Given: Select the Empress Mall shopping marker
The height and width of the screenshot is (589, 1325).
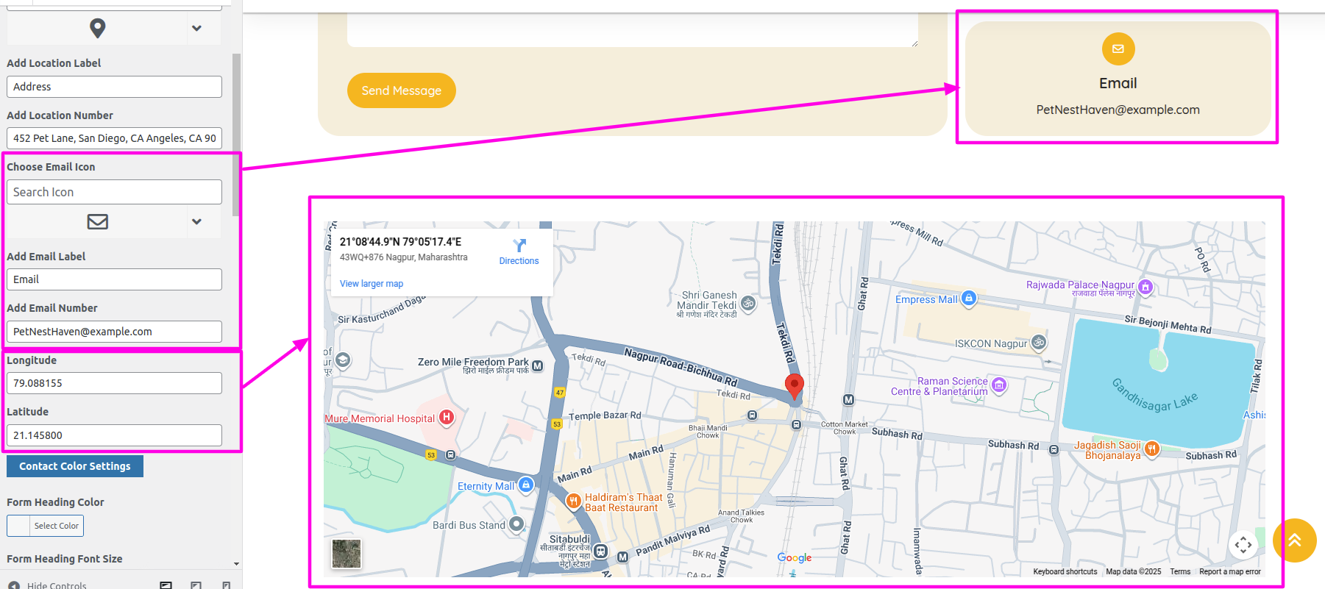Looking at the screenshot, I should (x=968, y=299).
